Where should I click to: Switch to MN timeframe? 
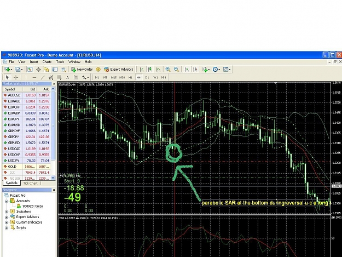[164, 77]
